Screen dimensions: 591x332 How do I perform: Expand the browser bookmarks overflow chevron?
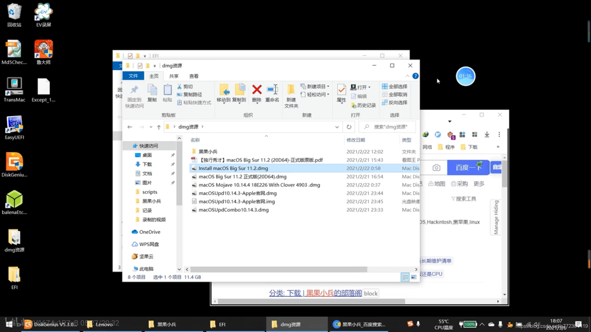(498, 147)
